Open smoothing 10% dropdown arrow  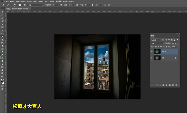pos(90,5)
